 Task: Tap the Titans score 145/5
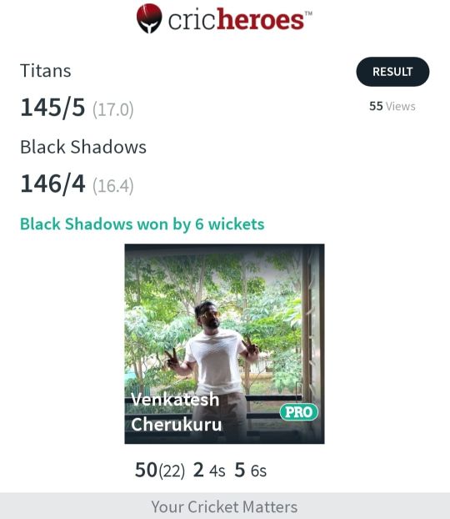pos(52,108)
